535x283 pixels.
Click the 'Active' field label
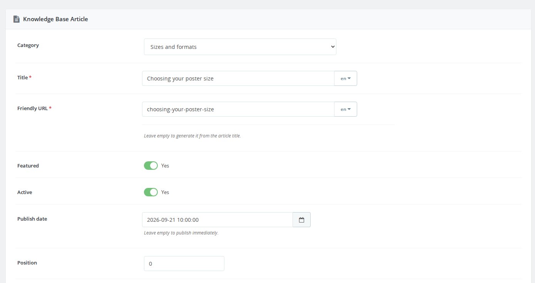25,192
